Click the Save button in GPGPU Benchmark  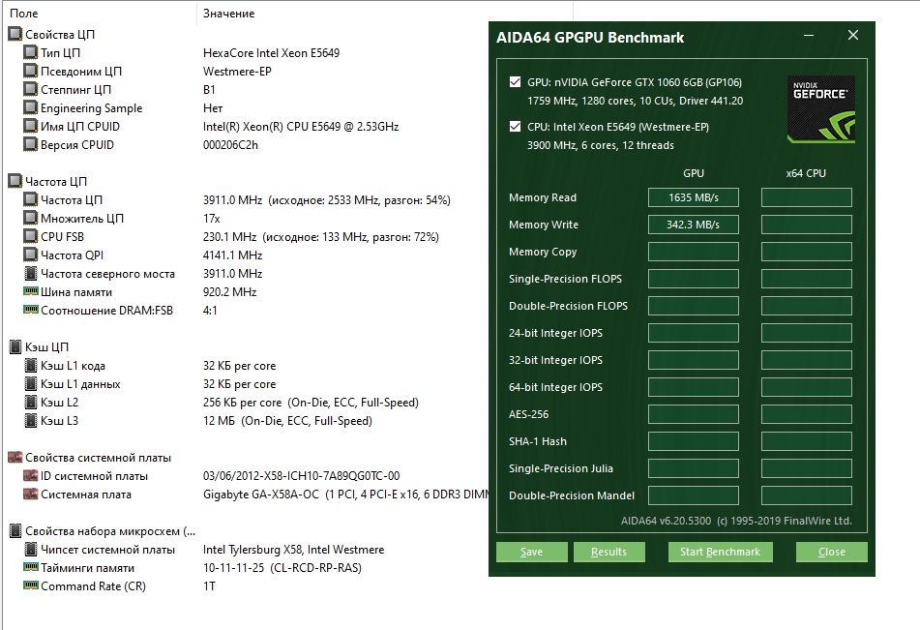tap(531, 552)
